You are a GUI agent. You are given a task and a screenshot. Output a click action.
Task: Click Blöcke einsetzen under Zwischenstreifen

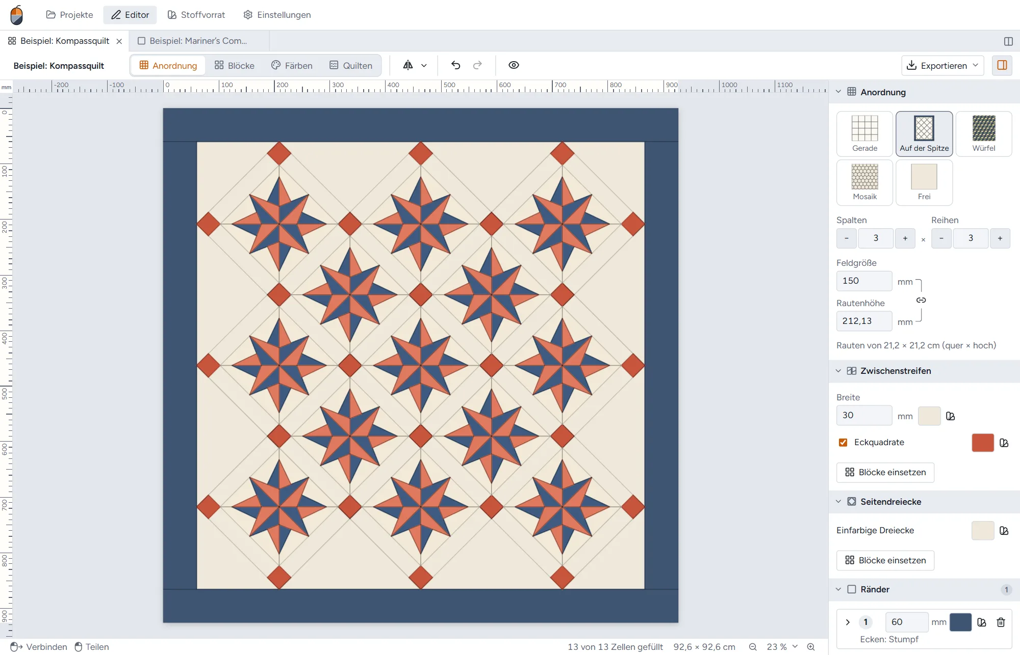click(x=885, y=473)
